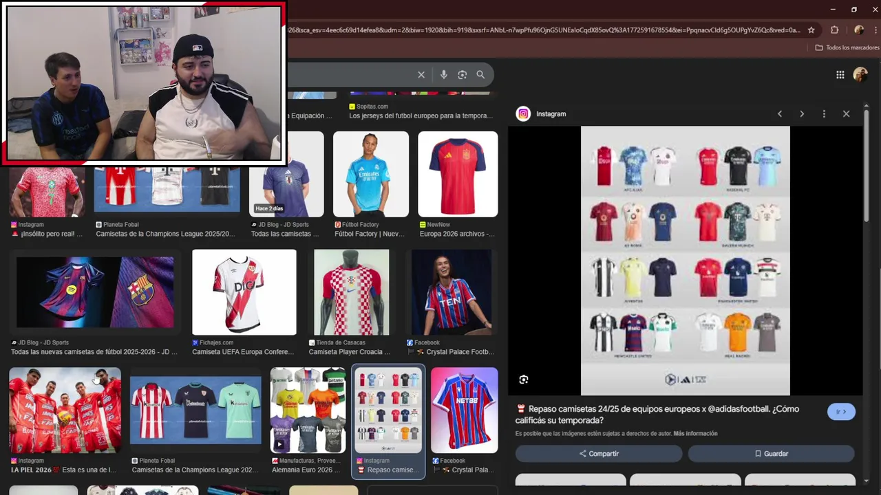Click the 'Europa 2026 archivos' caption
Image resolution: width=881 pixels, height=495 pixels.
[x=457, y=234]
